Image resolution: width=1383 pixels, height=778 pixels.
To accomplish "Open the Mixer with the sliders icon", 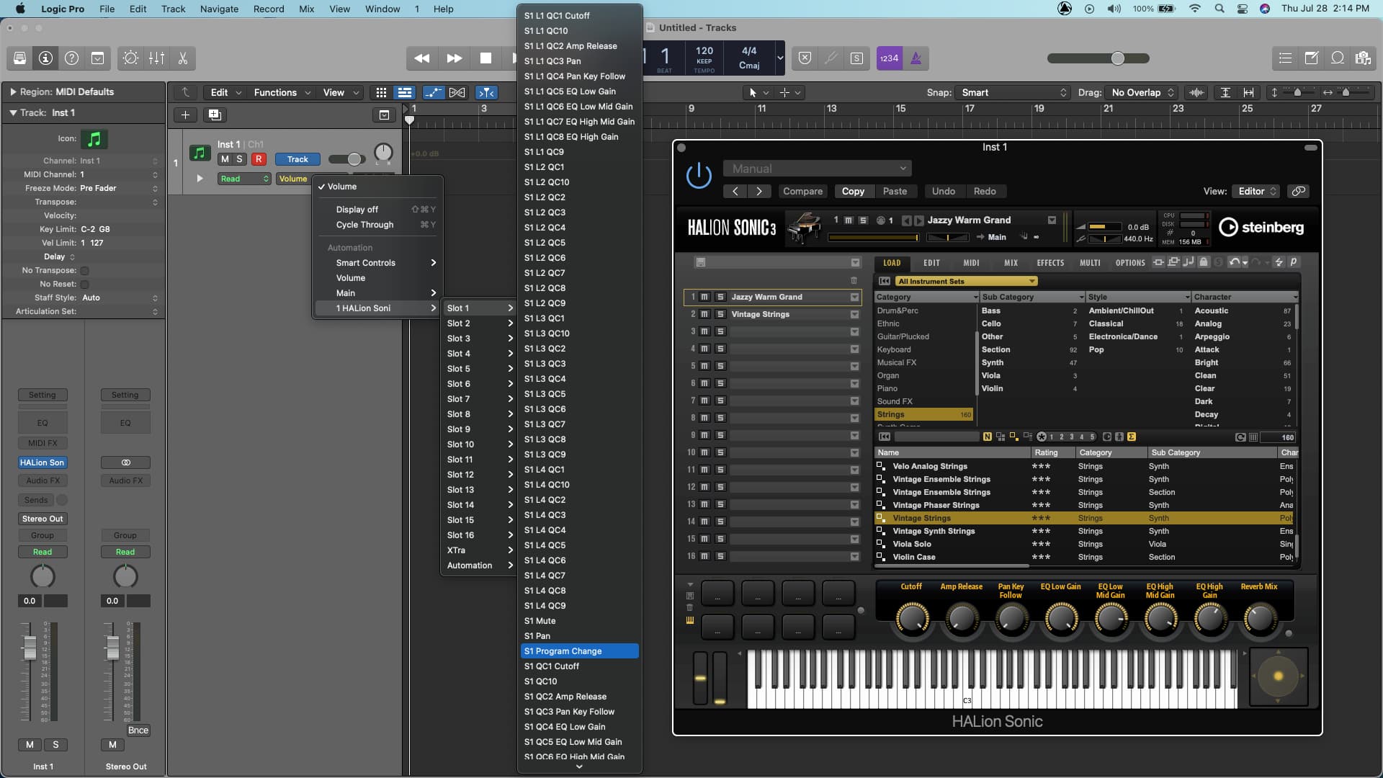I will [156, 58].
